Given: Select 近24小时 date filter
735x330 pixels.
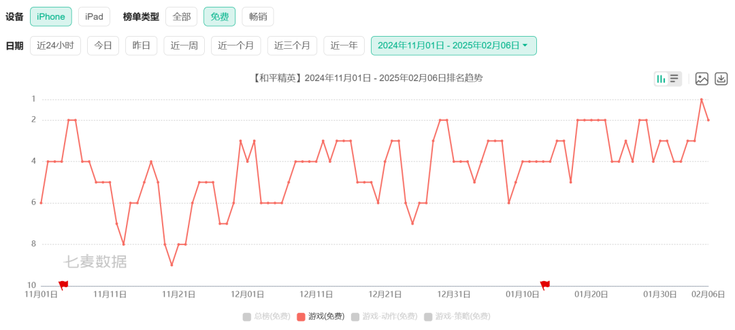Looking at the screenshot, I should point(55,45).
